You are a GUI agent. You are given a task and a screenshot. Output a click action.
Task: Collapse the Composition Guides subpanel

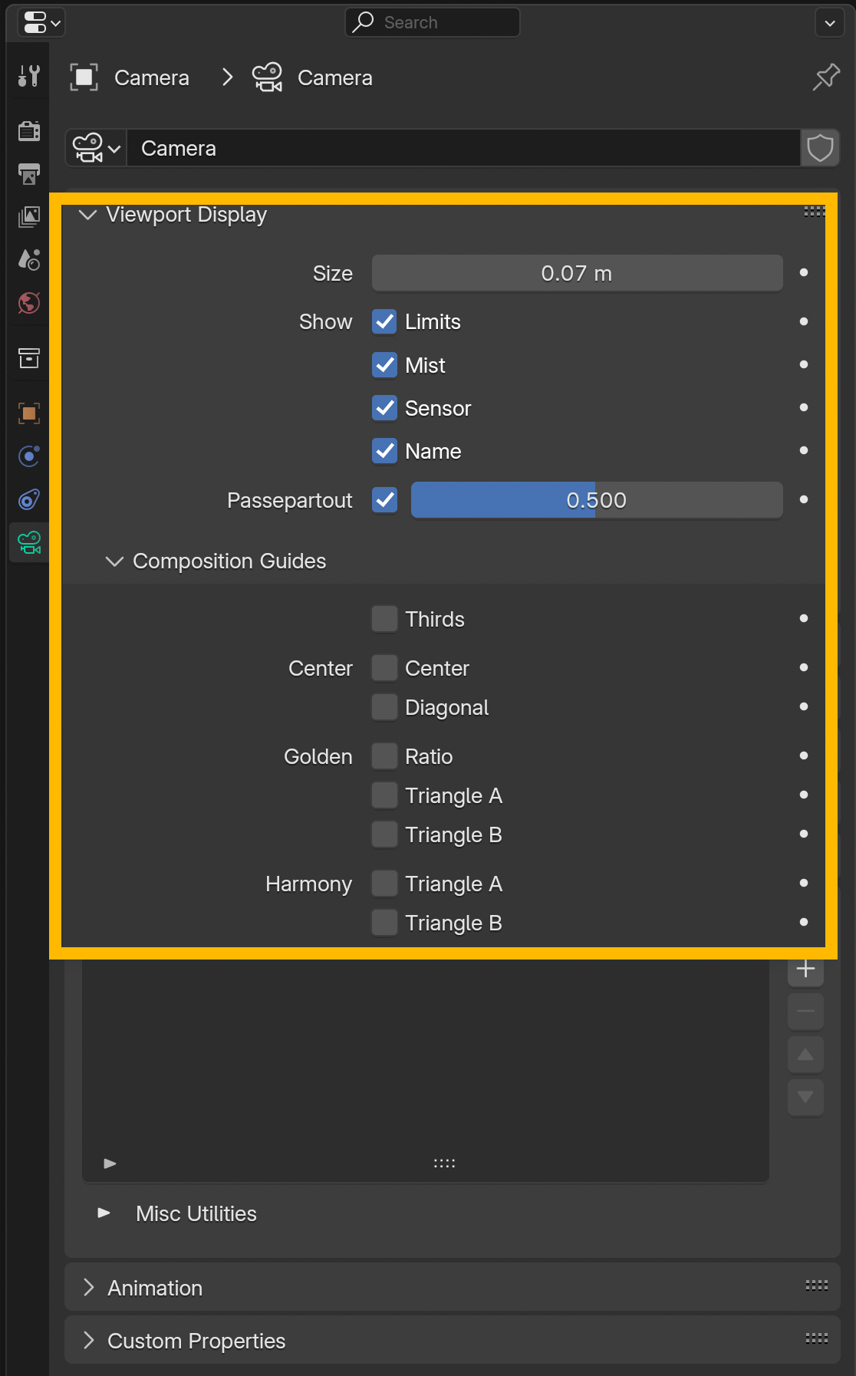(x=114, y=561)
